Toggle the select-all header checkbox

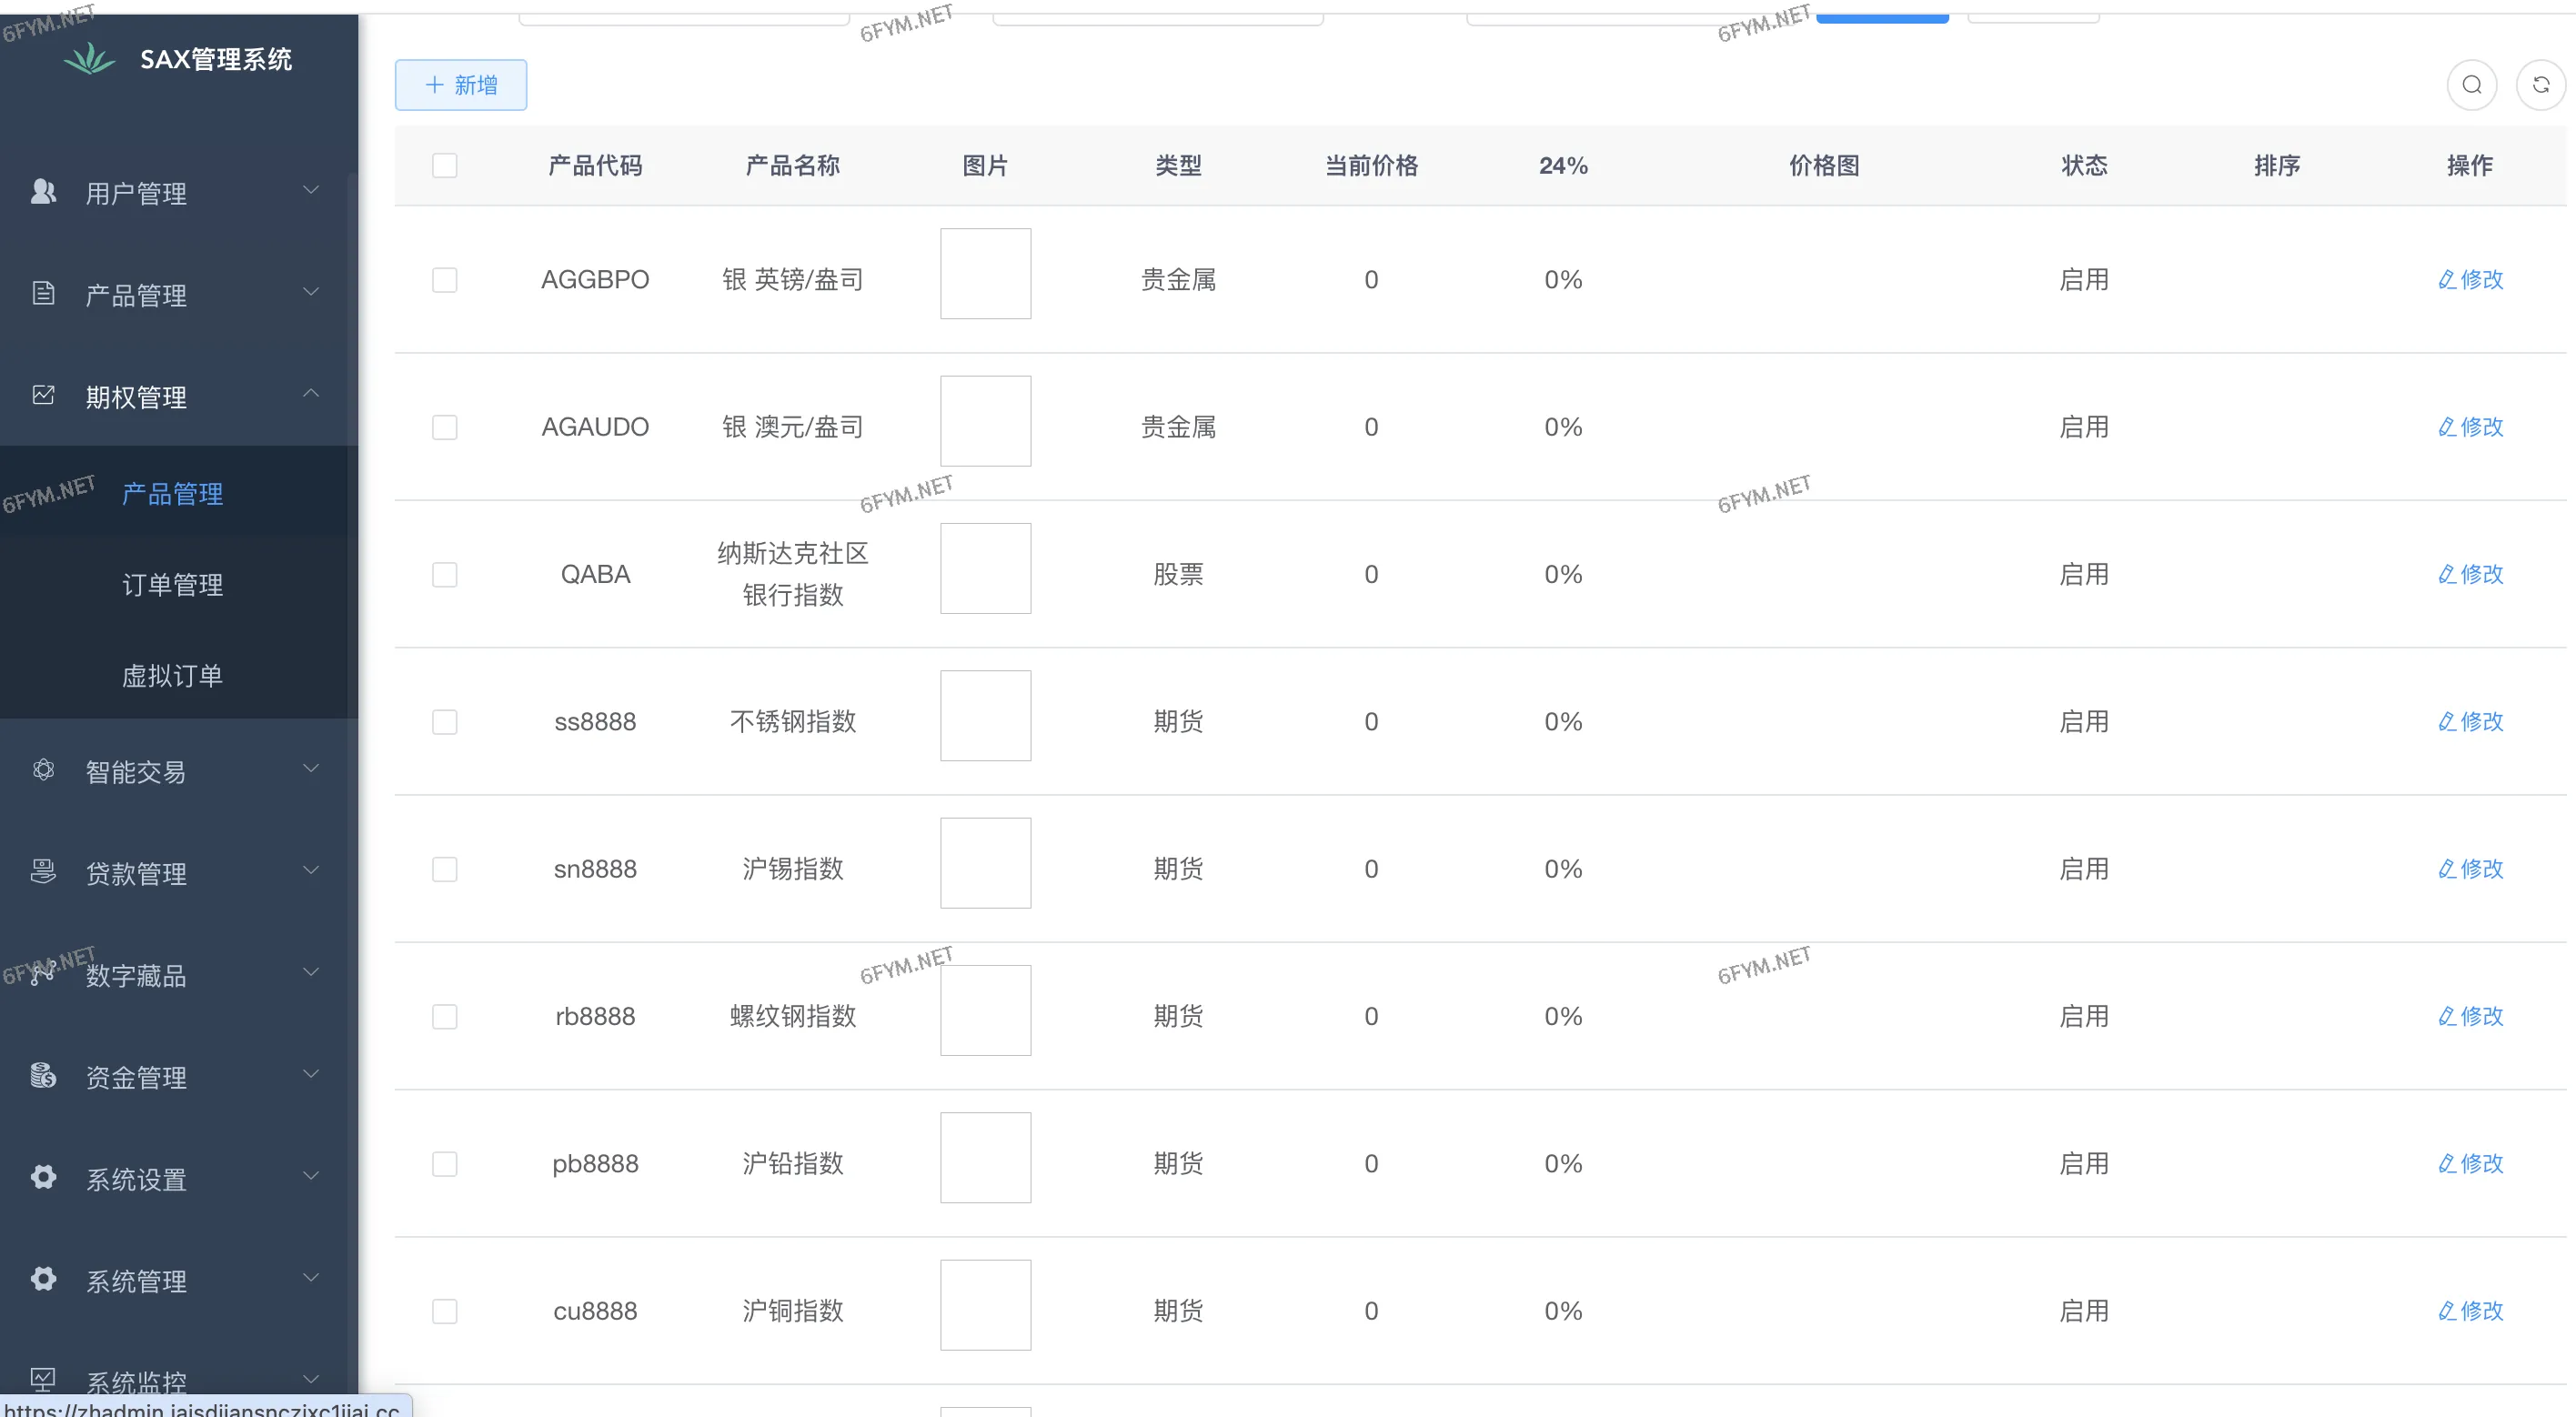[x=444, y=165]
